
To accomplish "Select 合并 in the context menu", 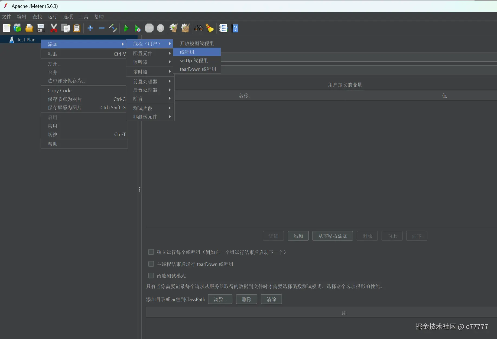I will click(x=84, y=72).
